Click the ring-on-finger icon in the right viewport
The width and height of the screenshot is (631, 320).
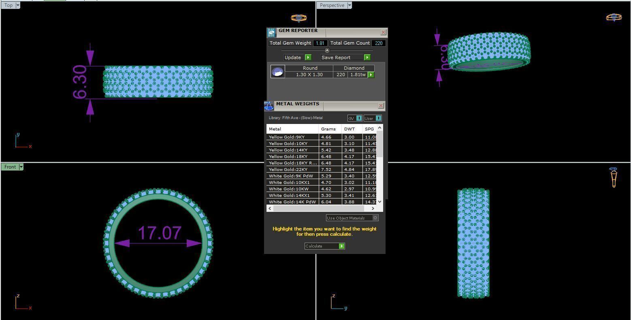614,177
